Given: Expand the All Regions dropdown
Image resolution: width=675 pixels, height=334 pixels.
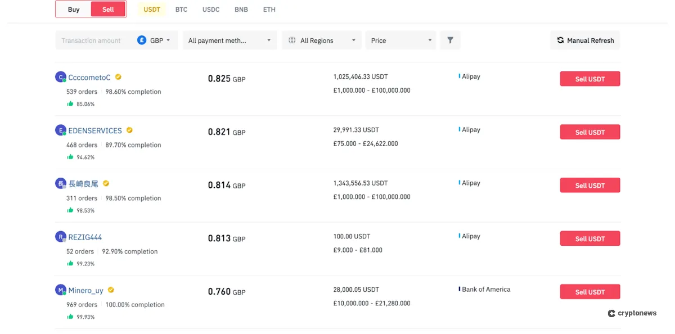Looking at the screenshot, I should pyautogui.click(x=321, y=40).
